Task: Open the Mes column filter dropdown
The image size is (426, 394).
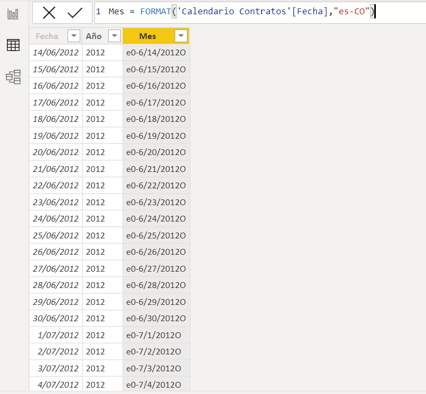Action: (x=181, y=36)
